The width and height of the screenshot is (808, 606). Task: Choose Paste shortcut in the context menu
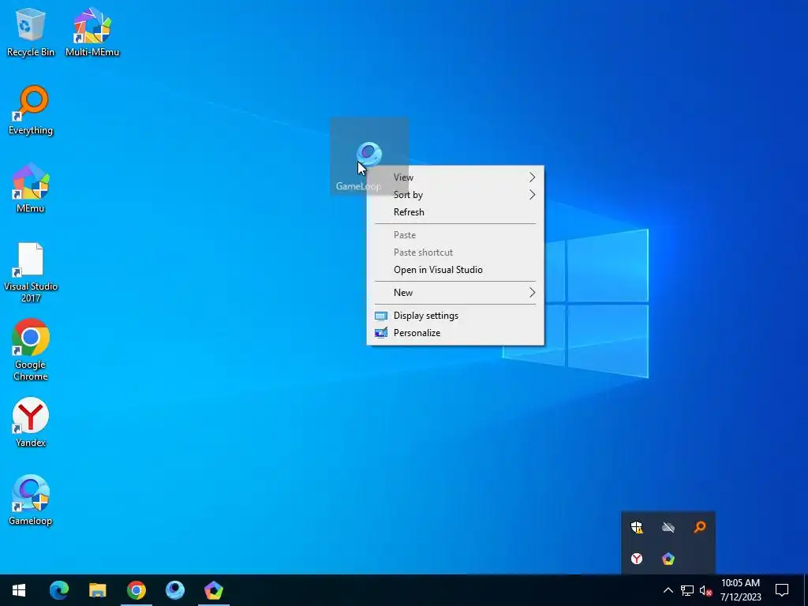click(x=455, y=252)
